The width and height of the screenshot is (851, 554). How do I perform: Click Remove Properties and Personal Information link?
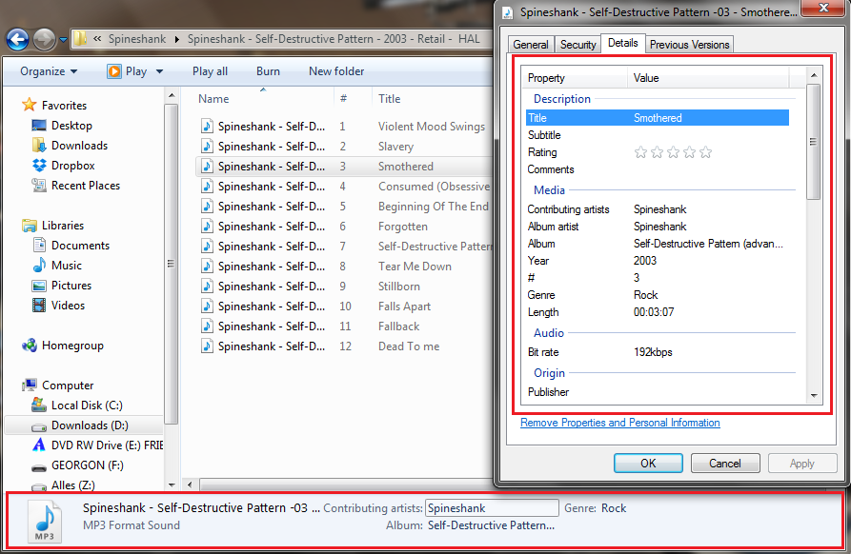point(620,423)
